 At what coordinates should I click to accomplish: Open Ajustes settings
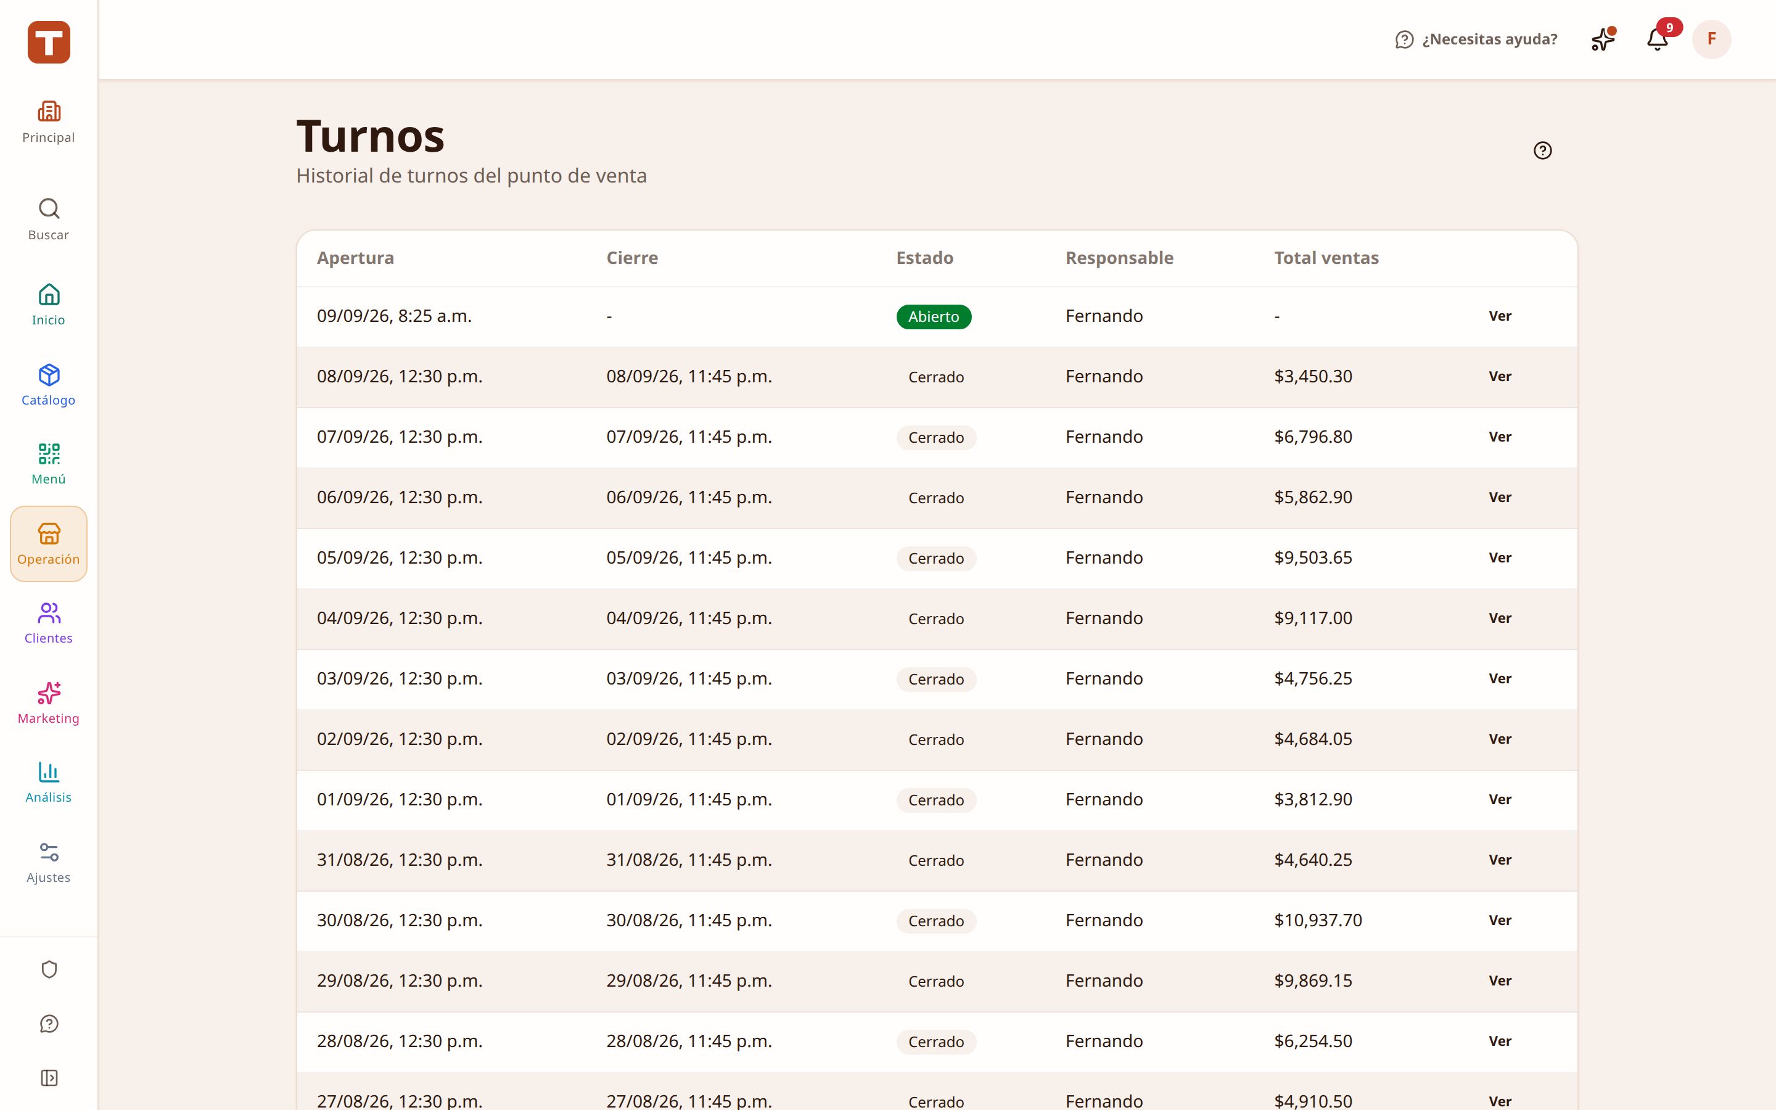[49, 863]
